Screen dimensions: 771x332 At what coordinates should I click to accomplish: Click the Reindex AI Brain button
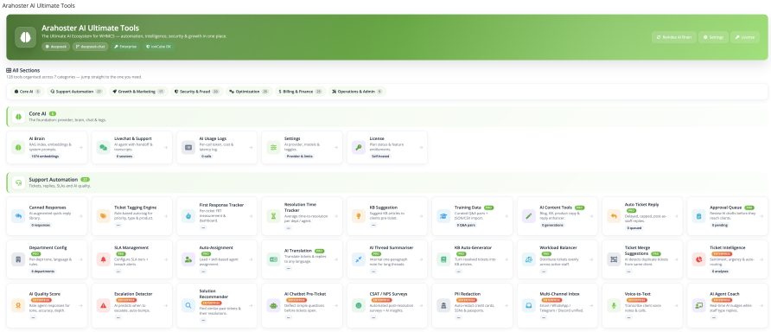click(673, 37)
